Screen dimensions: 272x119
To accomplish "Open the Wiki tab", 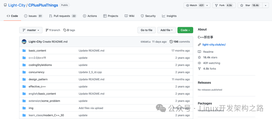I will pyautogui.click(x=129, y=16).
